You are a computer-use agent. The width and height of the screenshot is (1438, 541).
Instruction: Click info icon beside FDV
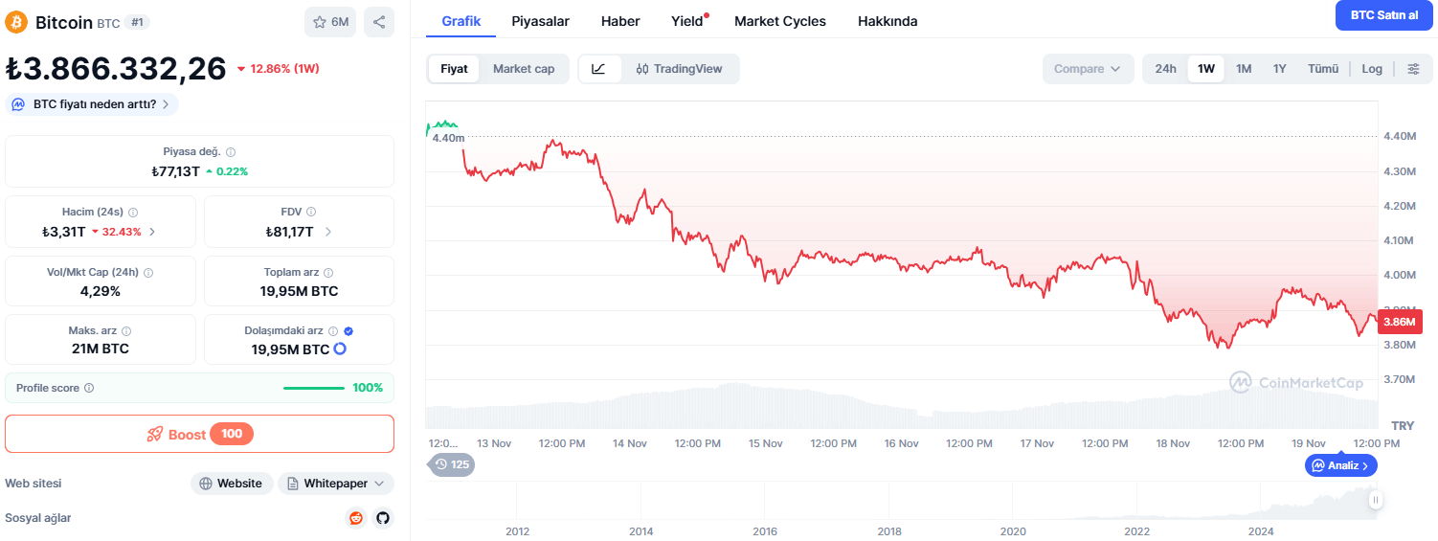click(x=311, y=212)
